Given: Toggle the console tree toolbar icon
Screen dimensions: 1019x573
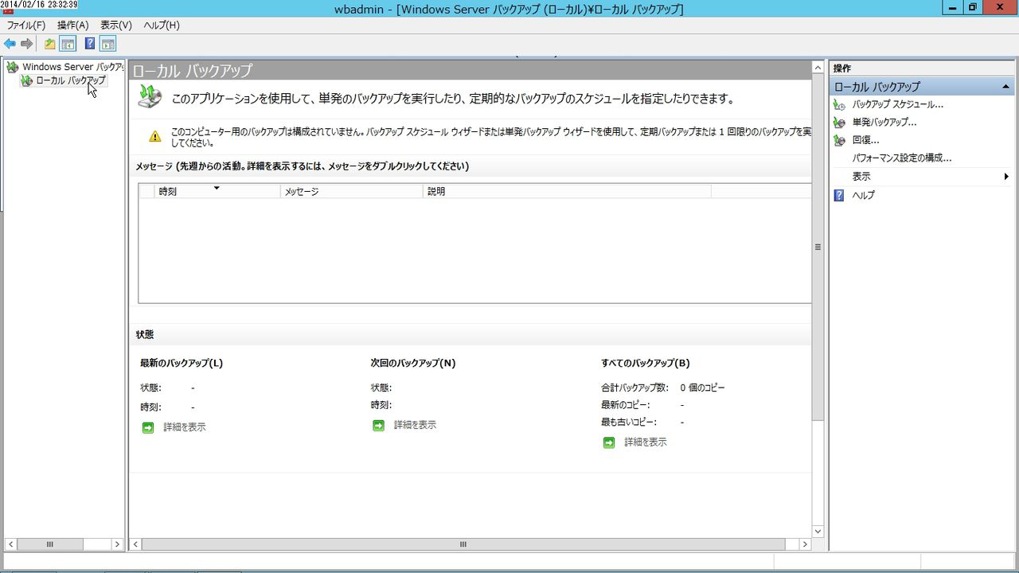Looking at the screenshot, I should pos(68,44).
